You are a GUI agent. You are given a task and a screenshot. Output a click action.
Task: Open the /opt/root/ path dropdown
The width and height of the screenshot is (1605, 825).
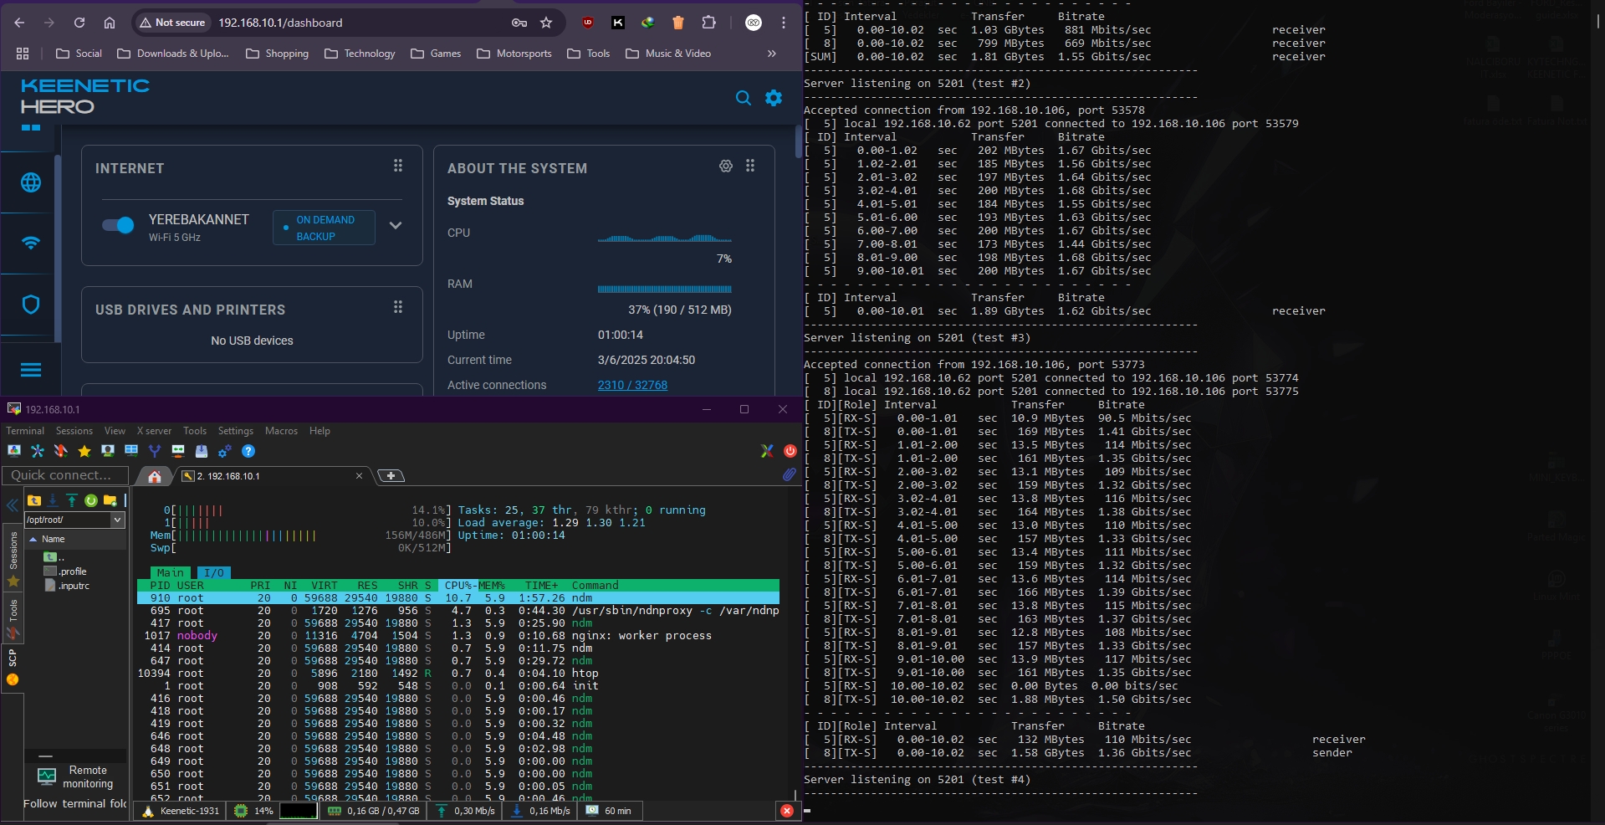tap(118, 520)
